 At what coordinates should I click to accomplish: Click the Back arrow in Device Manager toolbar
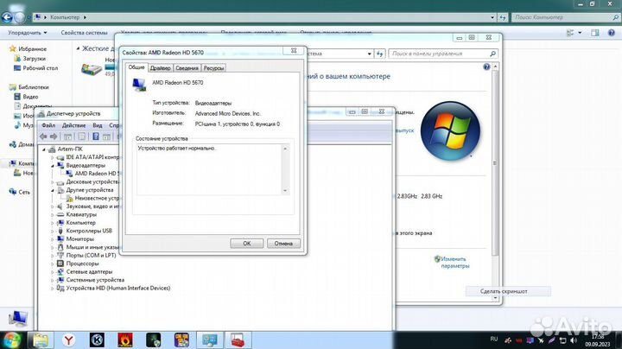43,136
